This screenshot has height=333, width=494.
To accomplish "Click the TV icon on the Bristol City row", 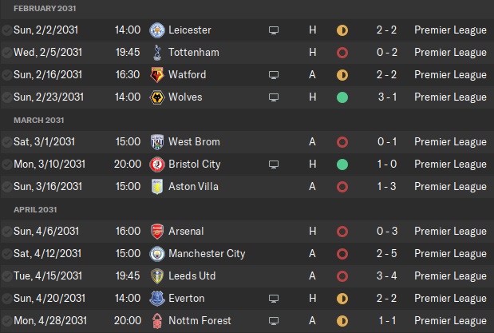I will 275,165.
